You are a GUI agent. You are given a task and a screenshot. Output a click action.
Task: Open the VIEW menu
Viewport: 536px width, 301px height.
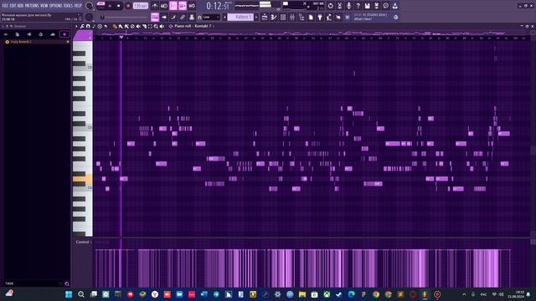44,6
